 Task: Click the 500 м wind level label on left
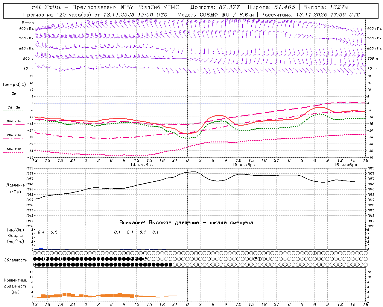click(28, 58)
